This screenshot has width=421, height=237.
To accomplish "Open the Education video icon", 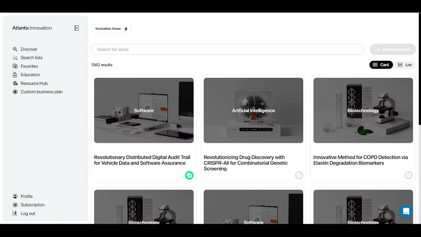I will click(15, 74).
